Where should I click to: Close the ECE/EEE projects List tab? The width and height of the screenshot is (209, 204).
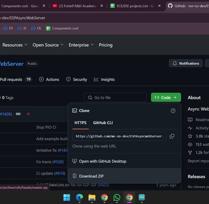pos(159,6)
